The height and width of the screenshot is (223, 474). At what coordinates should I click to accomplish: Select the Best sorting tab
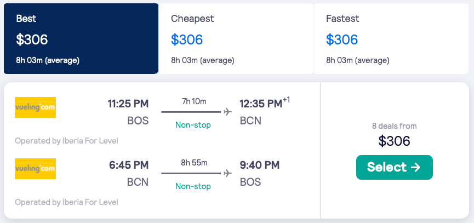pyautogui.click(x=81, y=38)
